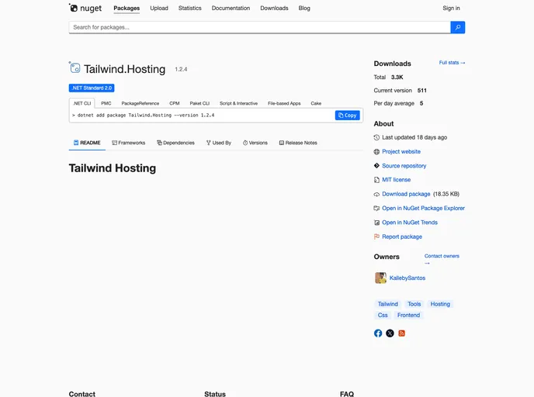
Task: Open Full stats link
Action: tap(452, 63)
